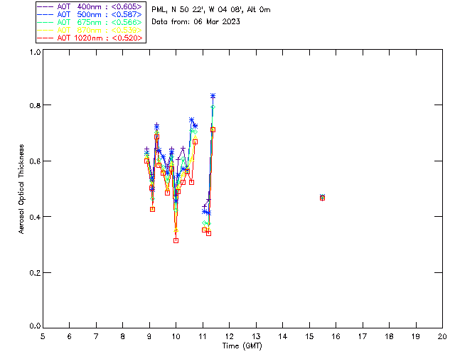Click the red dashed line sample in legend
The image size is (455, 364).
click(x=45, y=38)
